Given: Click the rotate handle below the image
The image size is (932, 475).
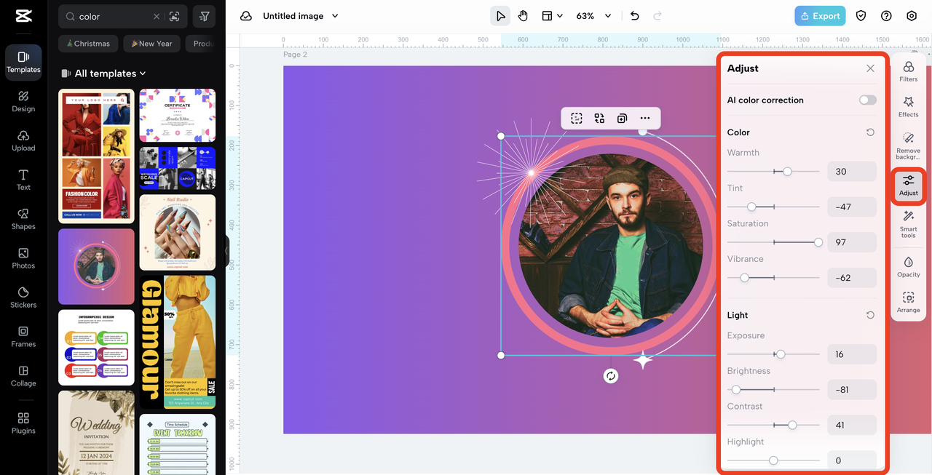Looking at the screenshot, I should pos(611,376).
